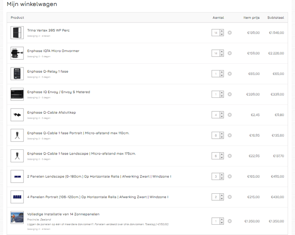Viewport: 295px width, 235px height.
Task: Decrease quantity of 2 Panelen Landscape
Action: 222,178
